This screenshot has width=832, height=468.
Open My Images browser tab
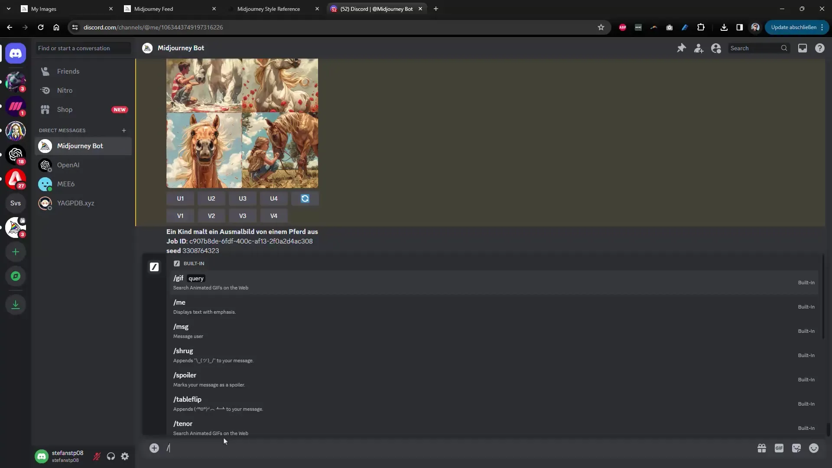[43, 9]
